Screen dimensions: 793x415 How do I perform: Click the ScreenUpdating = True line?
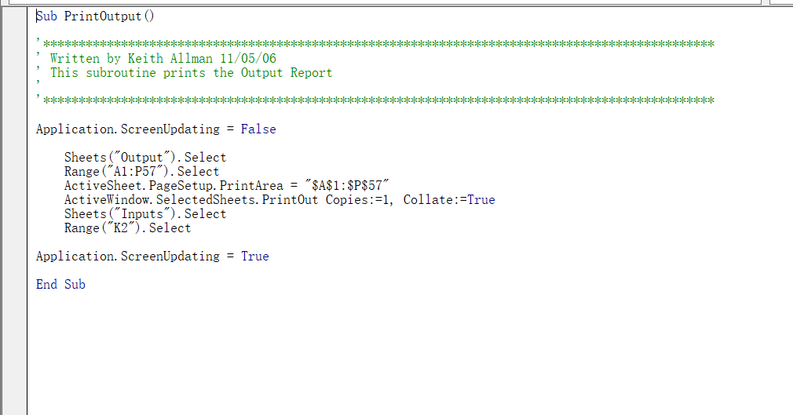pos(152,257)
